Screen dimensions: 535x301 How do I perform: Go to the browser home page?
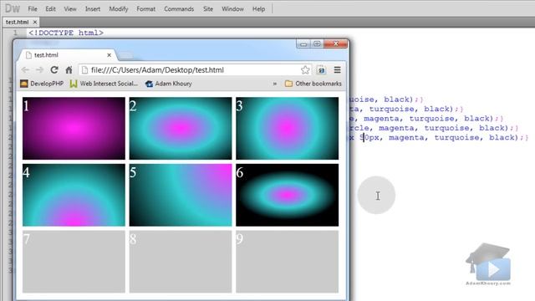tap(69, 70)
